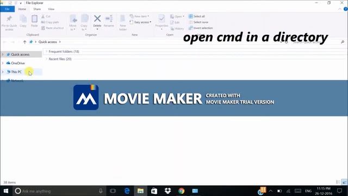The width and height of the screenshot is (348, 196).
Task: Click the Copy path command
Action: (50, 22)
